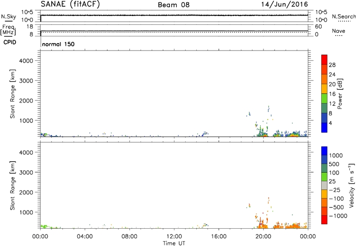Click the 20:00 time axis tick label
This screenshot has width=356, height=246.
[263, 237]
